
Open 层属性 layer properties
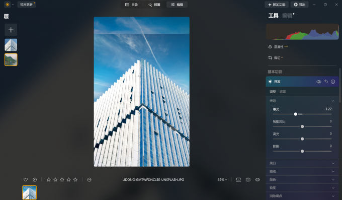(x=278, y=47)
